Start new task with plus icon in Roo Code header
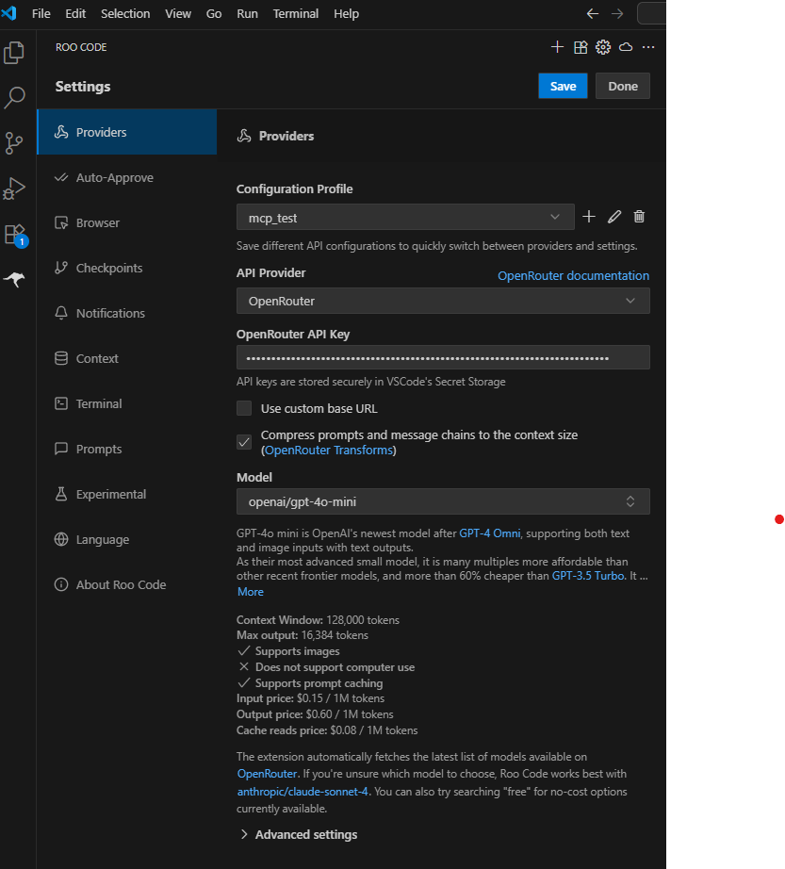 (x=557, y=47)
